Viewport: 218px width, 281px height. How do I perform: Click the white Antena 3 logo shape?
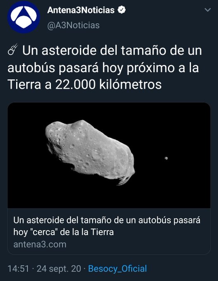[24, 17]
